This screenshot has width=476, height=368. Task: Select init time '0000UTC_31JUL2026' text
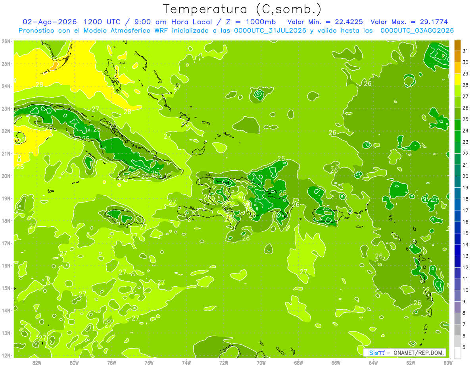[x=270, y=31]
